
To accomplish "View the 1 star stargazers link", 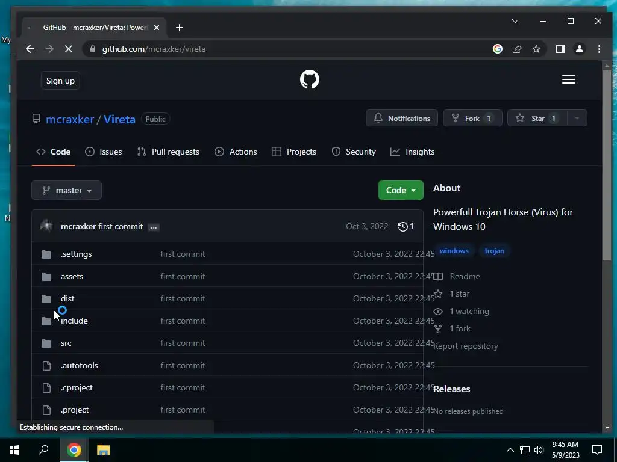I will pos(451,294).
